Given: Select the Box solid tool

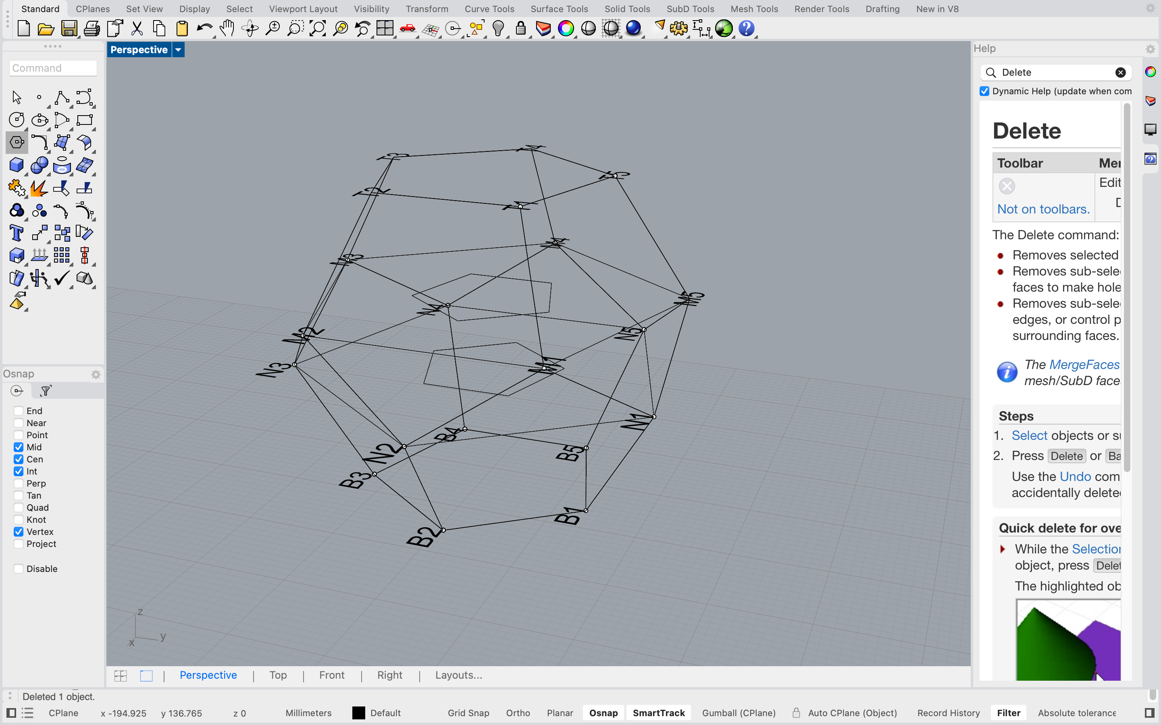Looking at the screenshot, I should click(x=16, y=166).
